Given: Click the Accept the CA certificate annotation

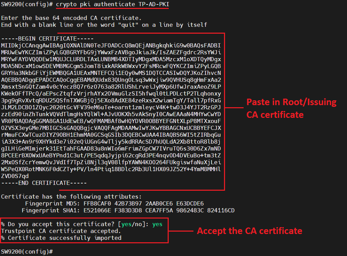Looking at the screenshot, I should click(249, 231).
